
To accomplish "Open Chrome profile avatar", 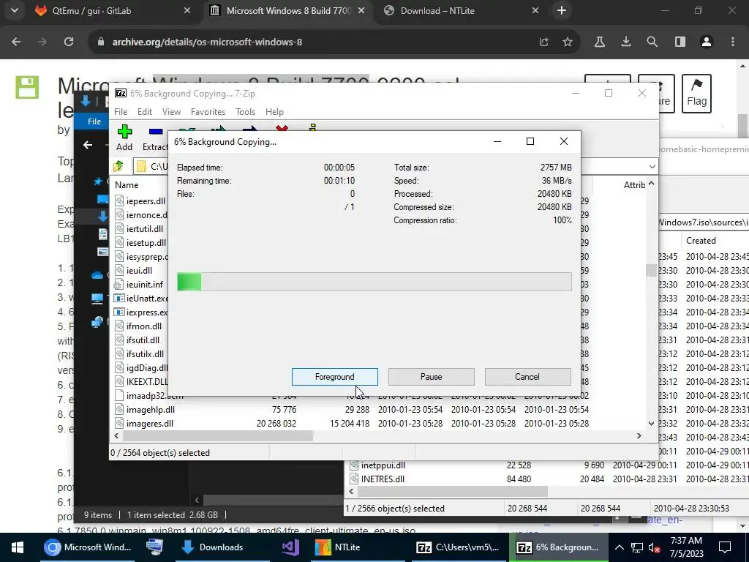I will 707,42.
